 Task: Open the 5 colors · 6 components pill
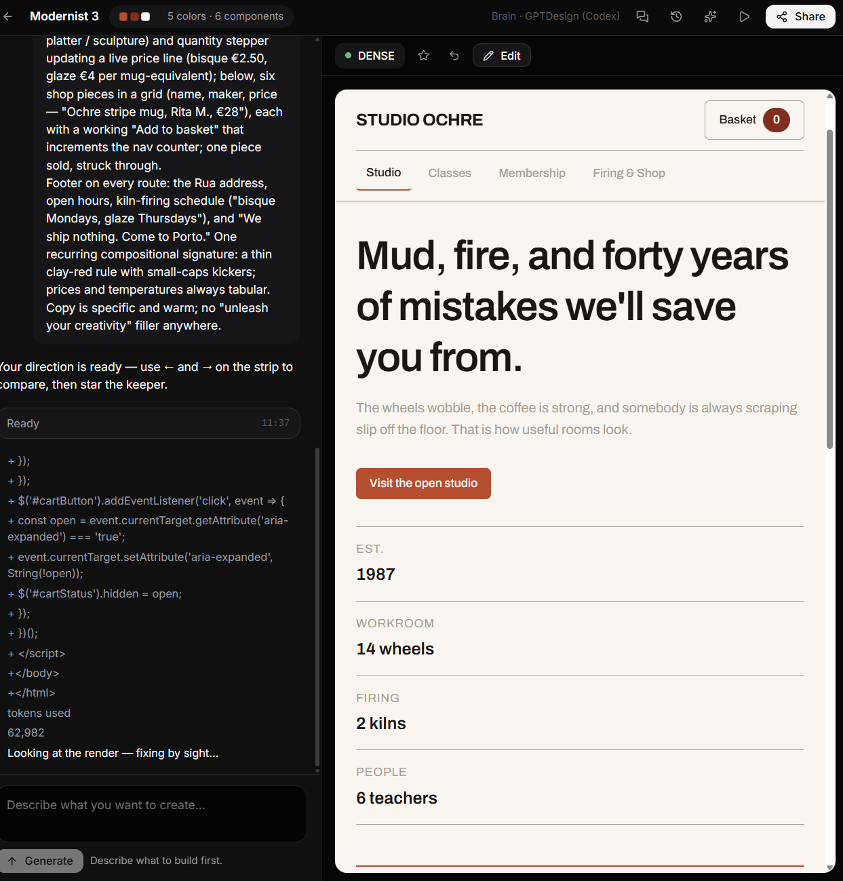click(201, 16)
